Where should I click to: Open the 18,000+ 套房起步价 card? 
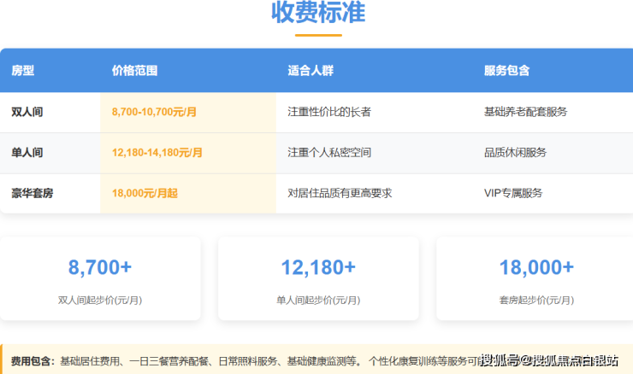click(536, 279)
